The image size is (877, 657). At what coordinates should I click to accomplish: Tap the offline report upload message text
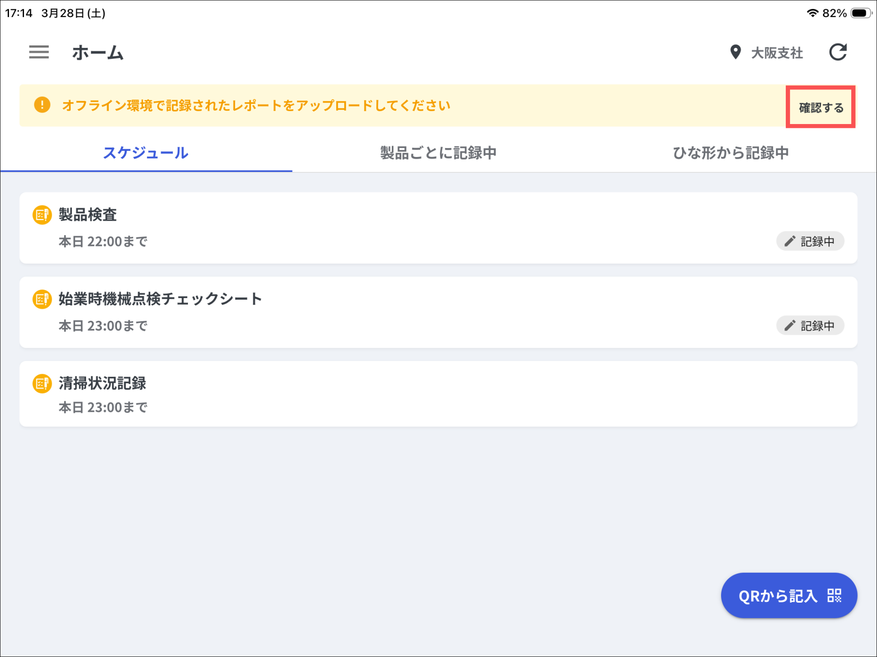(256, 105)
